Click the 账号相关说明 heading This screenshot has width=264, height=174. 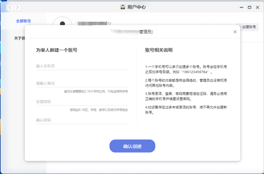tap(158, 50)
